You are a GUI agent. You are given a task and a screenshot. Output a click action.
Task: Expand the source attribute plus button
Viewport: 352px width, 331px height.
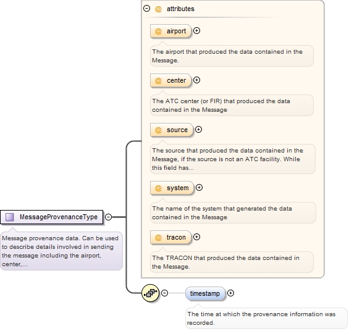[198, 129]
